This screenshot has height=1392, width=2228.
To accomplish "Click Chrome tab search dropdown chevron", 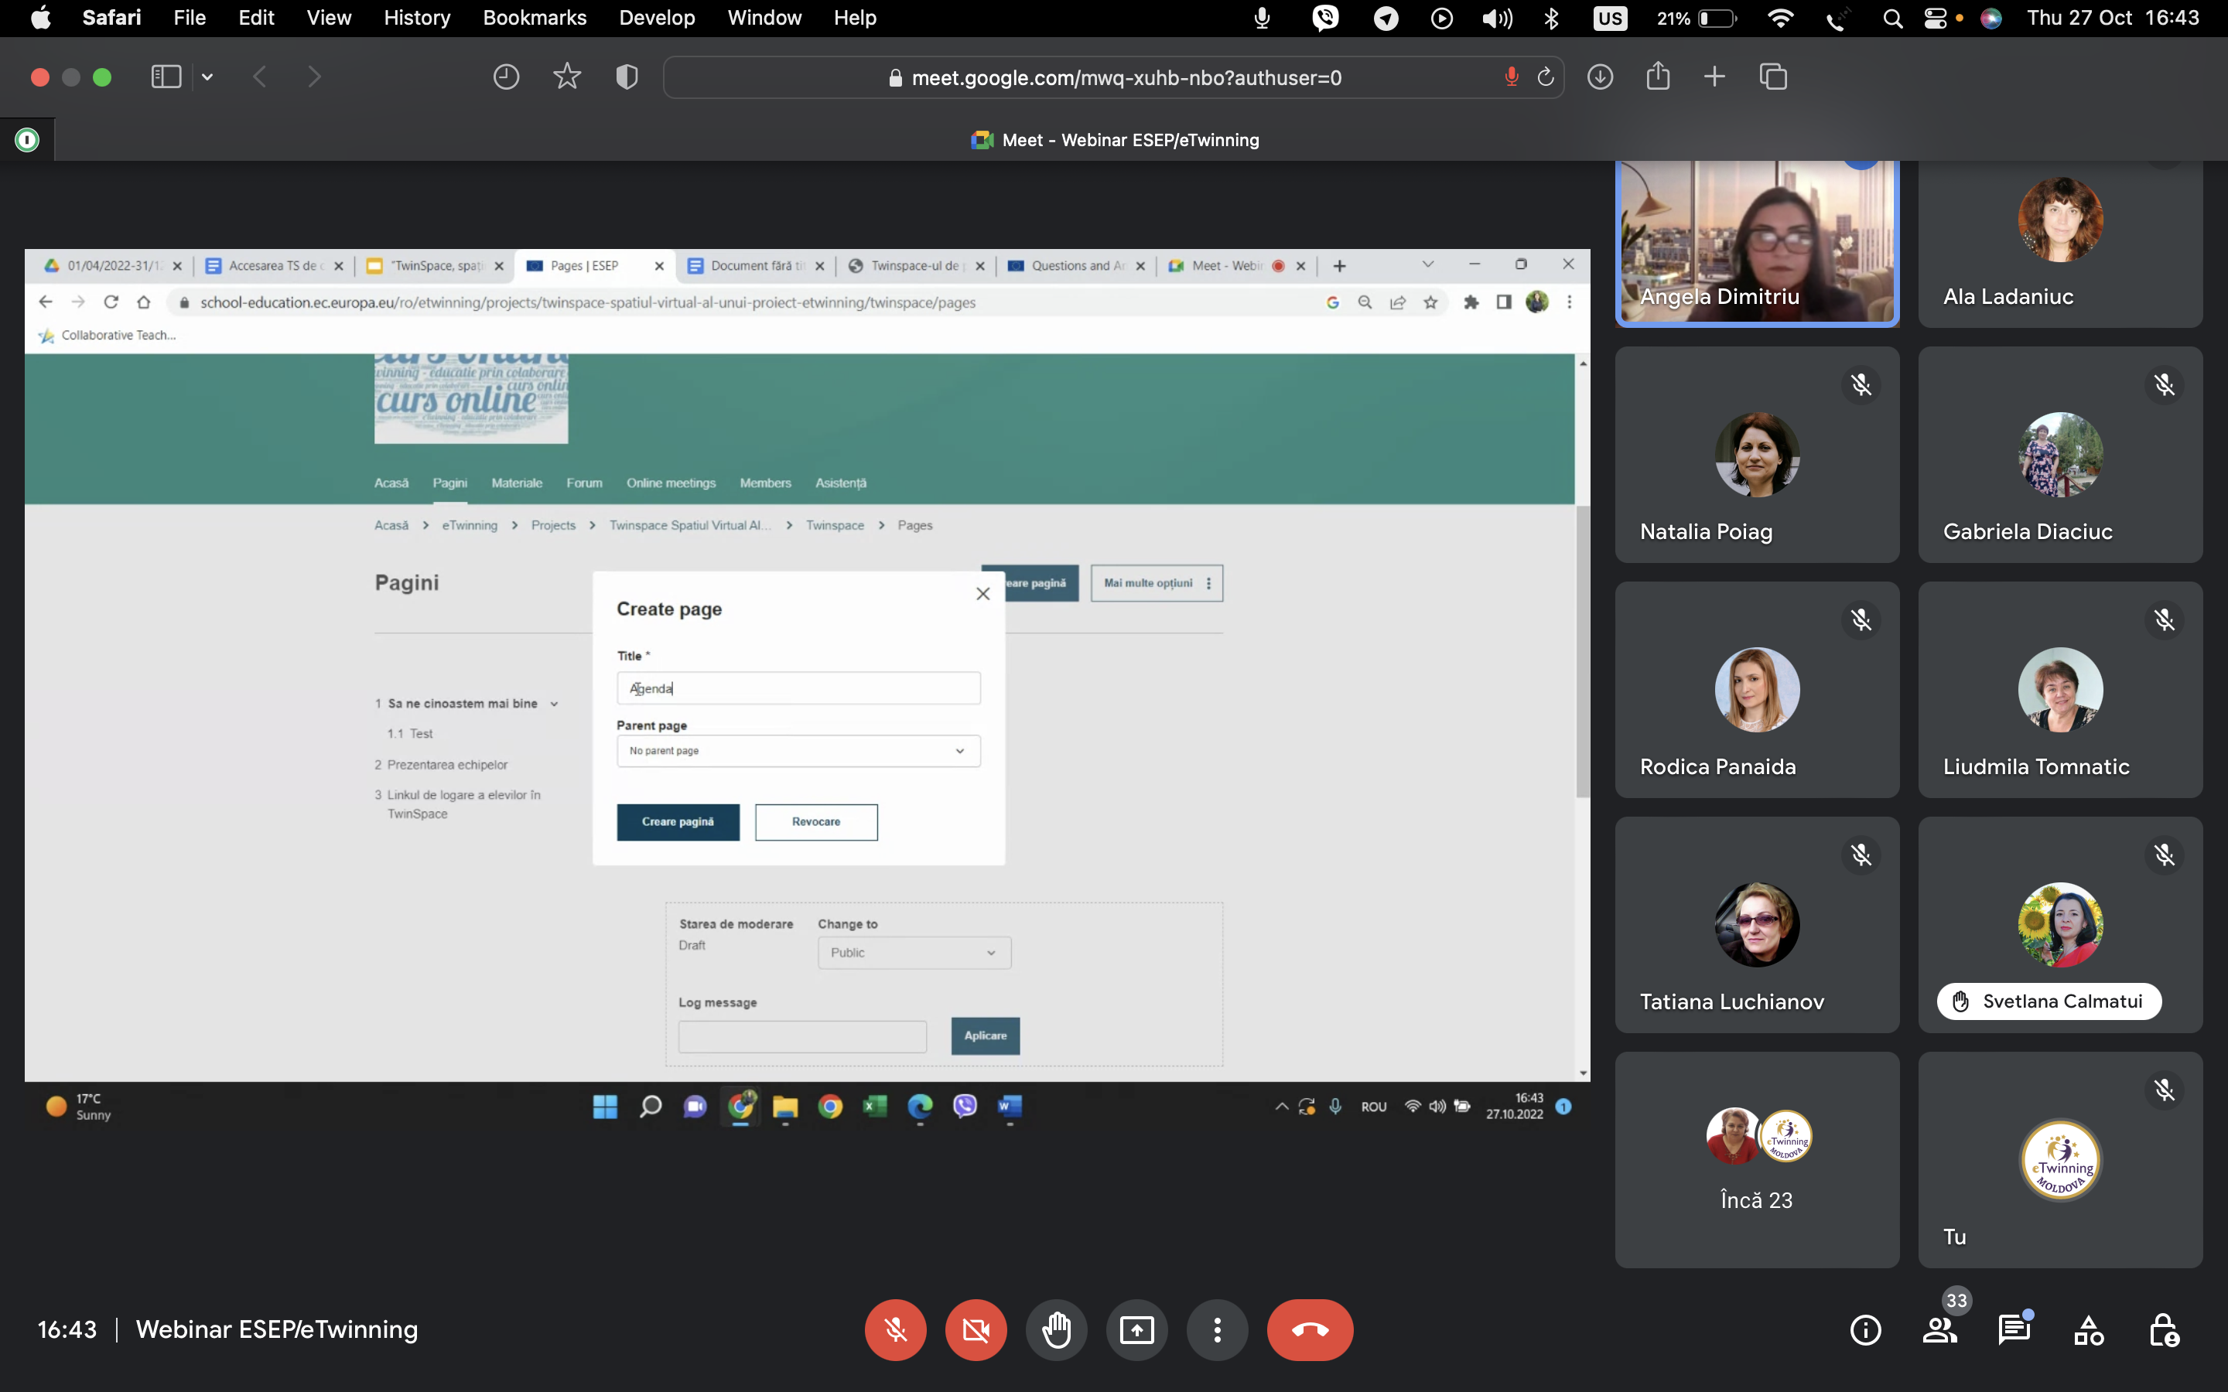I will [x=1428, y=265].
